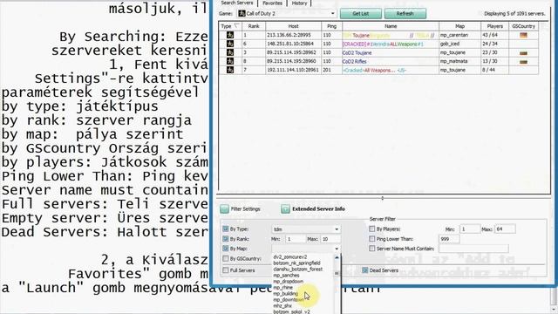Toggle the Dead Servers checkbox
The image size is (558, 314).
tap(364, 270)
